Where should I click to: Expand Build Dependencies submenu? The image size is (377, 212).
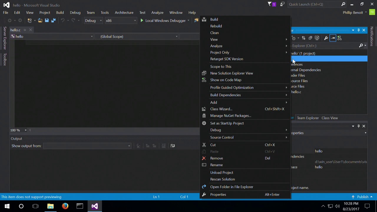click(x=245, y=95)
